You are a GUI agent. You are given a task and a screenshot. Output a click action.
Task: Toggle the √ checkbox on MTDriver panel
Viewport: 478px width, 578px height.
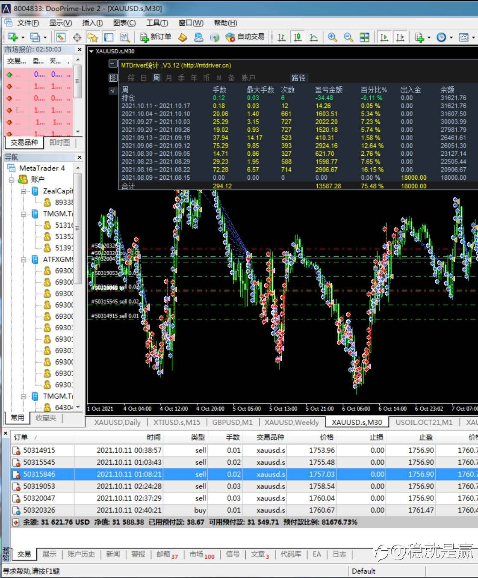113,90
